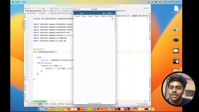Open the Gradle side panel
Screen dimensions: 199x112
coord(150,37)
